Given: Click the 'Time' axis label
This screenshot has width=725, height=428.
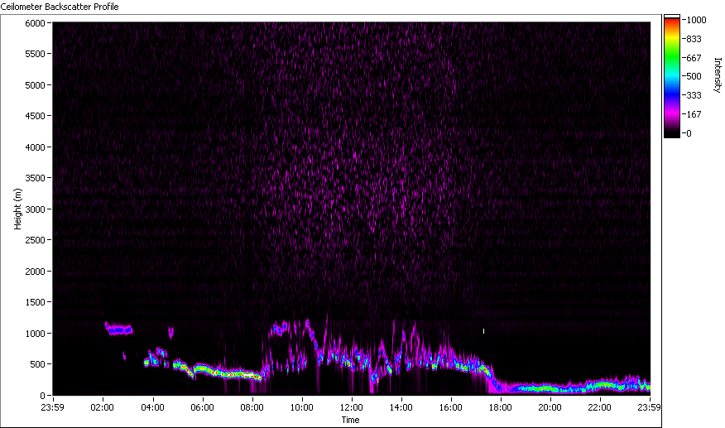Looking at the screenshot, I should 350,420.
